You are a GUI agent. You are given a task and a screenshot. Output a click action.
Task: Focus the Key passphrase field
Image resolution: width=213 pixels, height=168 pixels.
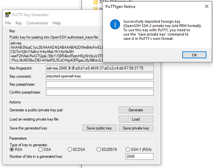(x=100, y=84)
